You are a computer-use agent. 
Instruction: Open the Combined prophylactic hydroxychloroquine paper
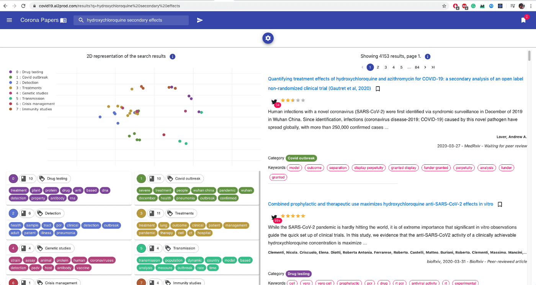(381, 204)
